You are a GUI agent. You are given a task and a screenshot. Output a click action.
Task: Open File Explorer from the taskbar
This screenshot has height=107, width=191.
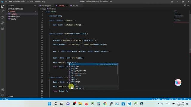(80, 104)
